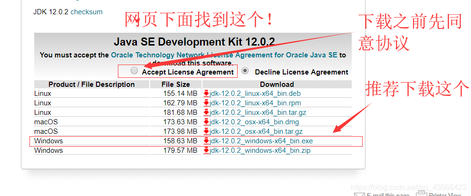Open the JDK 12.0.2 checksum link

(87, 12)
